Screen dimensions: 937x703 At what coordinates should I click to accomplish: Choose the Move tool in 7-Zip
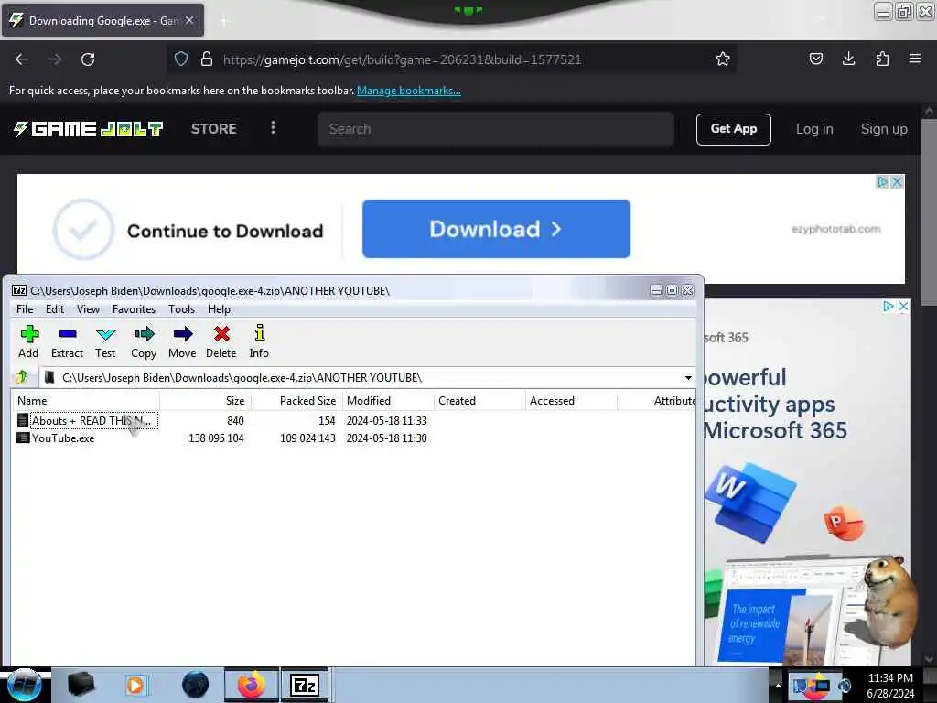(182, 342)
